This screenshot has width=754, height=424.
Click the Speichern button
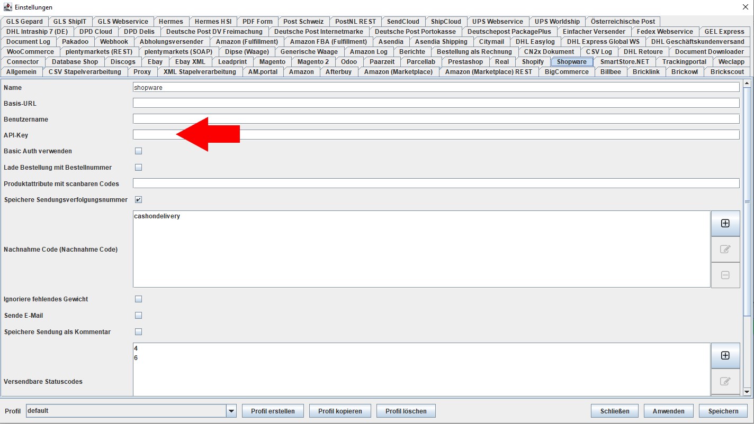click(723, 411)
